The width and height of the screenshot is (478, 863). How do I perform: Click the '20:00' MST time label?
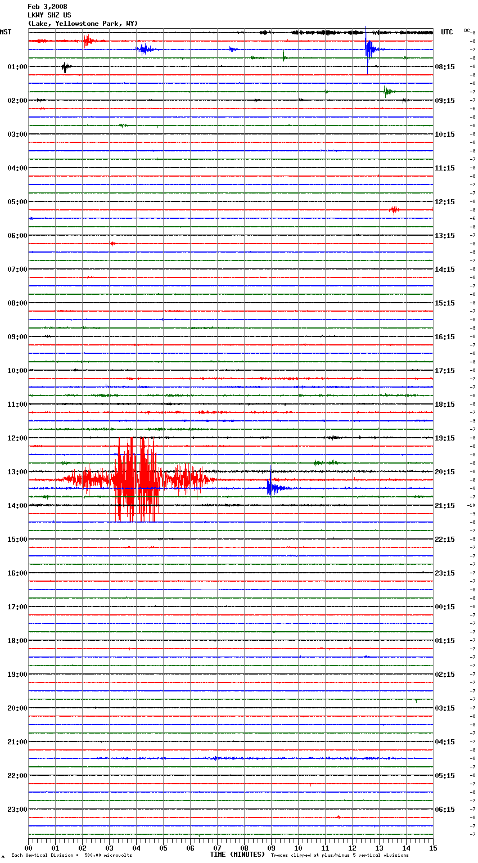point(17,708)
